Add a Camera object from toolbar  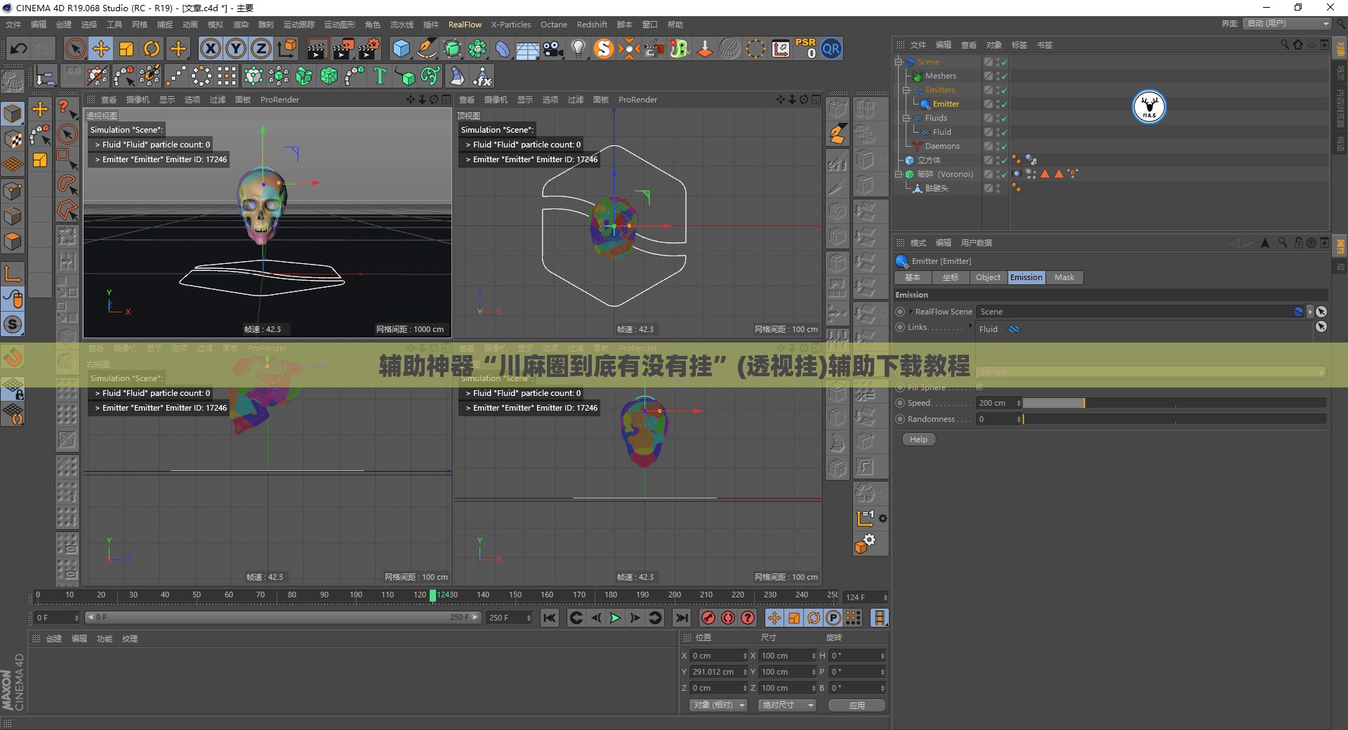(x=553, y=48)
